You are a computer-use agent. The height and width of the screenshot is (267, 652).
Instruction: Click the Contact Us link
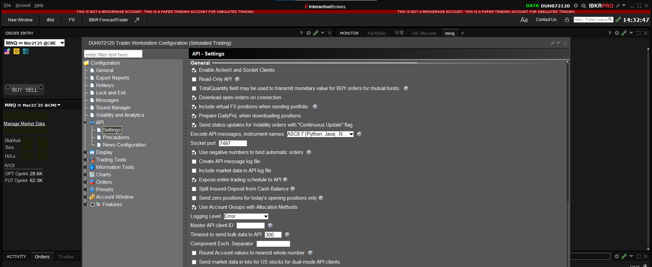(546, 20)
